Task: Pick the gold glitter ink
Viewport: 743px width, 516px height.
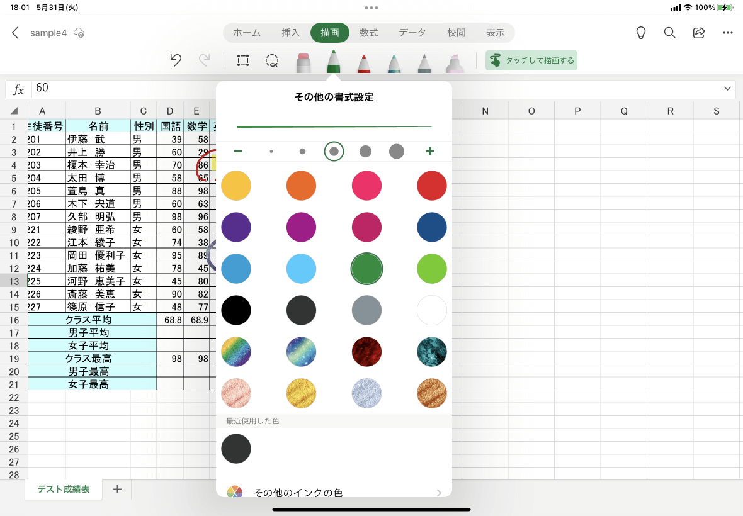Action: click(x=302, y=393)
